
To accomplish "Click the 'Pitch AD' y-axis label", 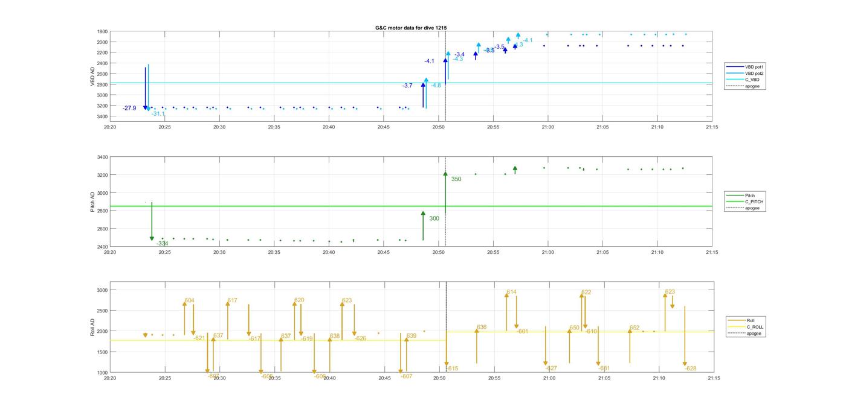I will click(92, 202).
